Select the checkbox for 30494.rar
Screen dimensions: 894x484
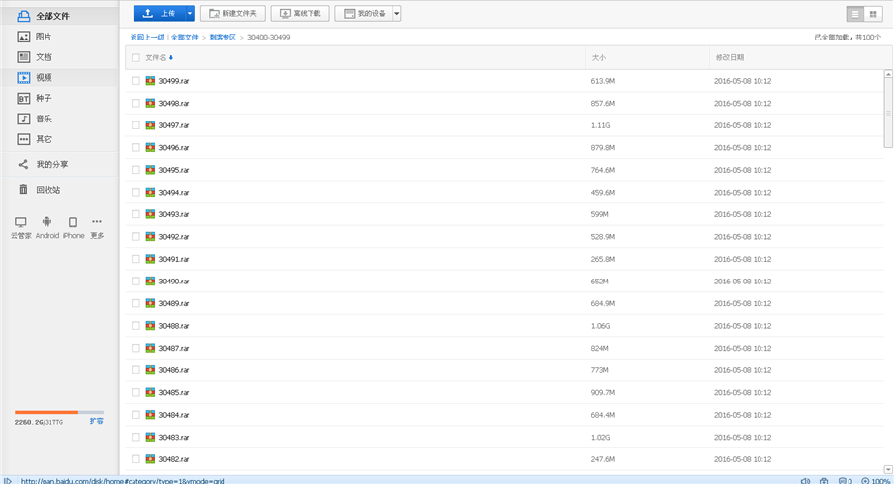point(135,193)
